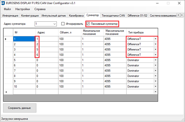This screenshot has width=185, height=122.
Task: Open device type dropdown in the empty new row
Action: [x=155, y=92]
